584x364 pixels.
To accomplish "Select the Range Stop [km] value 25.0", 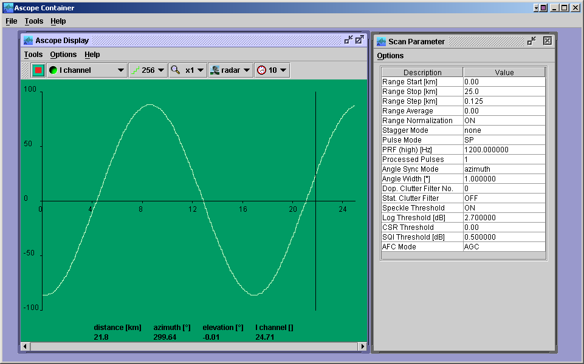I will tap(504, 92).
